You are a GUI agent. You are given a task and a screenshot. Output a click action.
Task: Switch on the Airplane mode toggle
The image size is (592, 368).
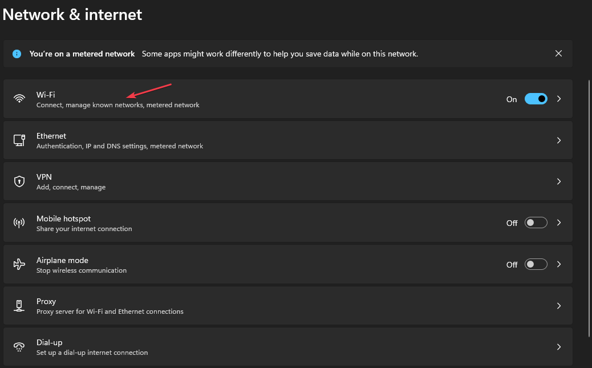[536, 264]
